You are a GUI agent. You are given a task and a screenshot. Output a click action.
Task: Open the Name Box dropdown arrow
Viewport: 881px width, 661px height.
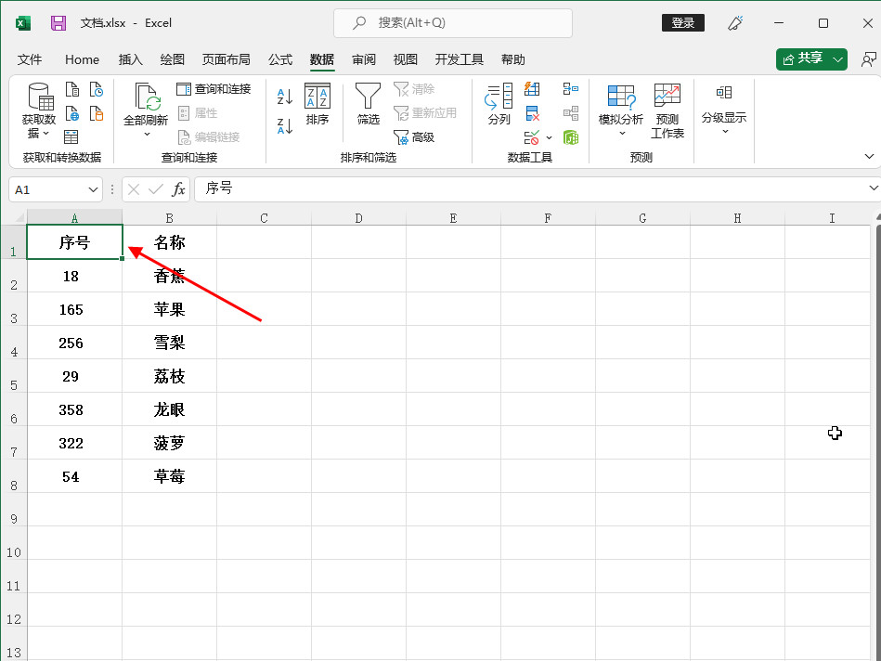click(x=93, y=190)
